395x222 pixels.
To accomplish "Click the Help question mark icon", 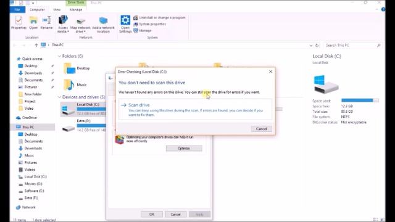I will pos(383,10).
